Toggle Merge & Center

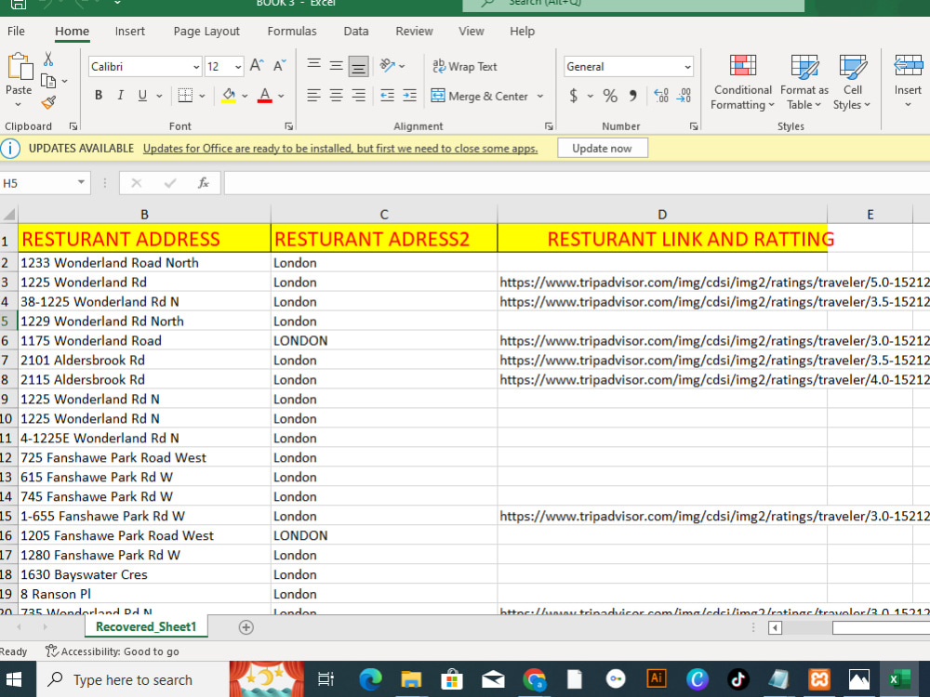tap(480, 96)
